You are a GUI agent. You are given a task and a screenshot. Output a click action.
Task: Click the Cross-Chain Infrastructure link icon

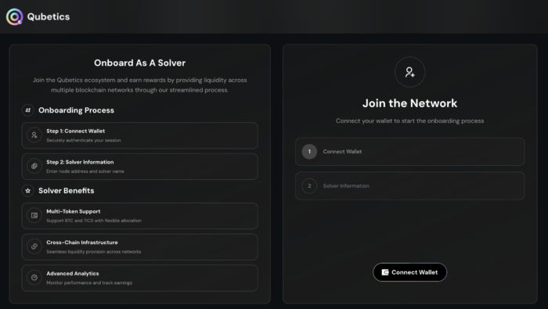click(34, 246)
